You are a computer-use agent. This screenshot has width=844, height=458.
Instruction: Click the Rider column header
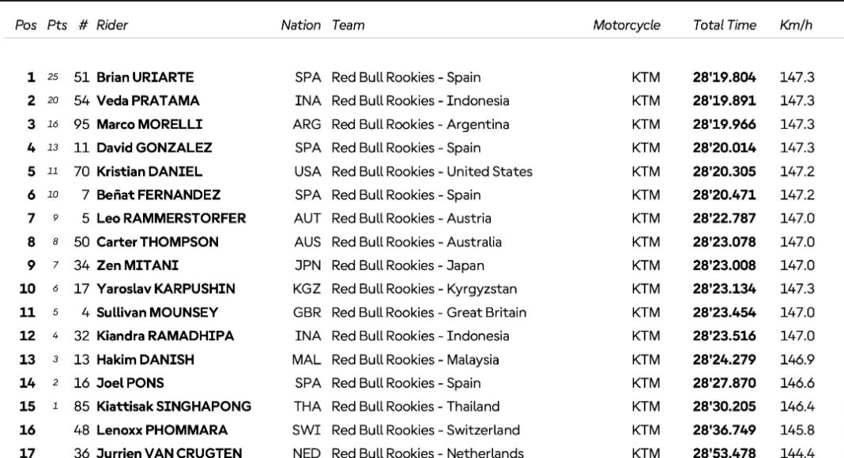click(112, 25)
